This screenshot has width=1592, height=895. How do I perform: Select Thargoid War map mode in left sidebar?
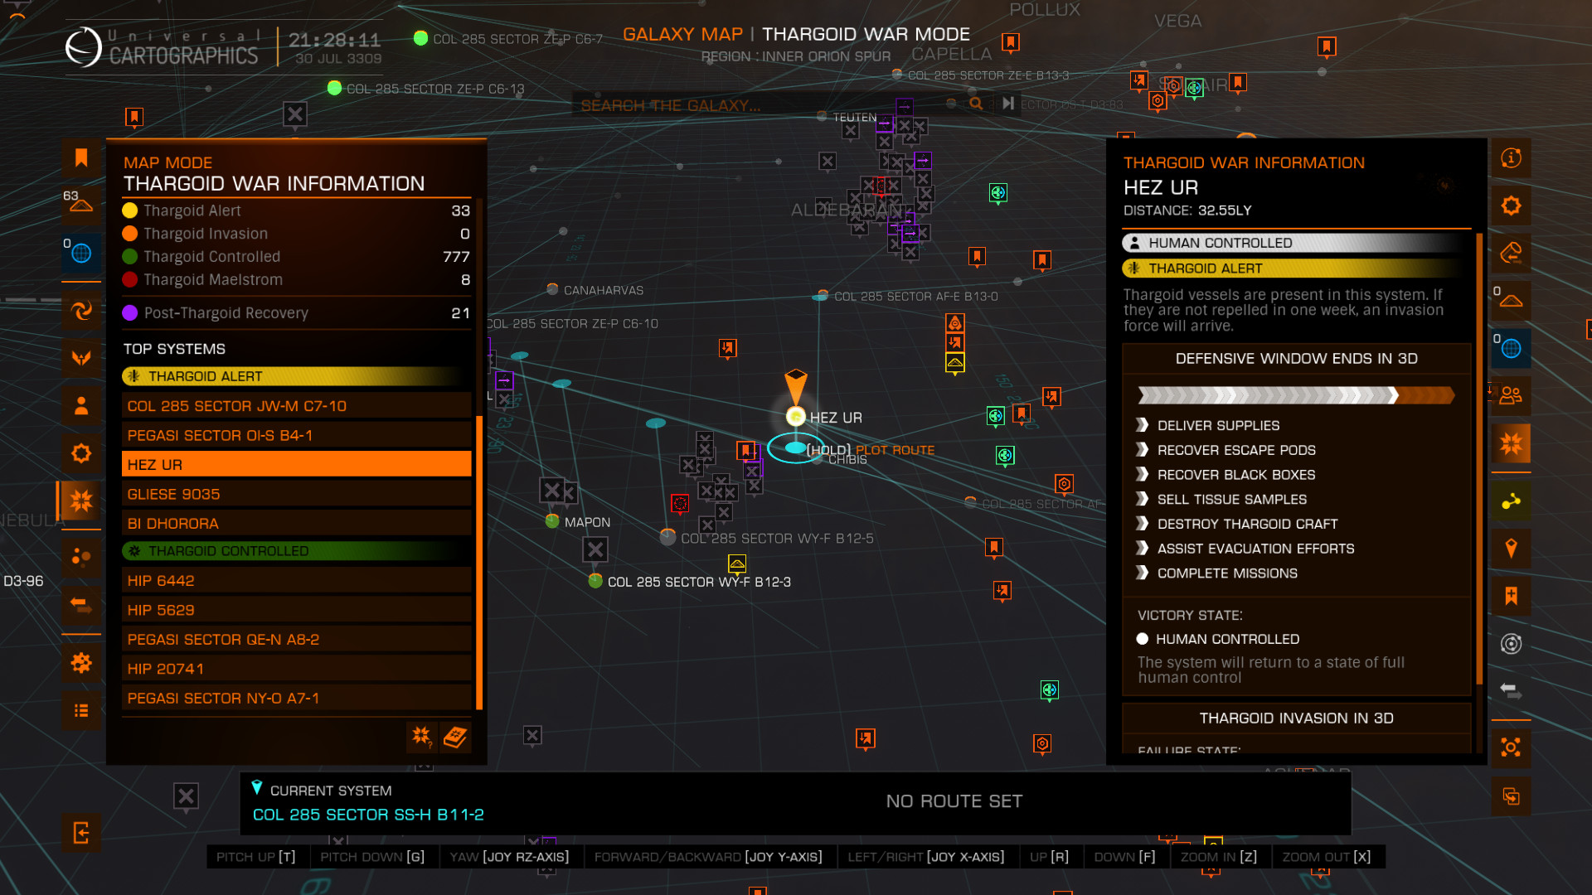tap(81, 501)
